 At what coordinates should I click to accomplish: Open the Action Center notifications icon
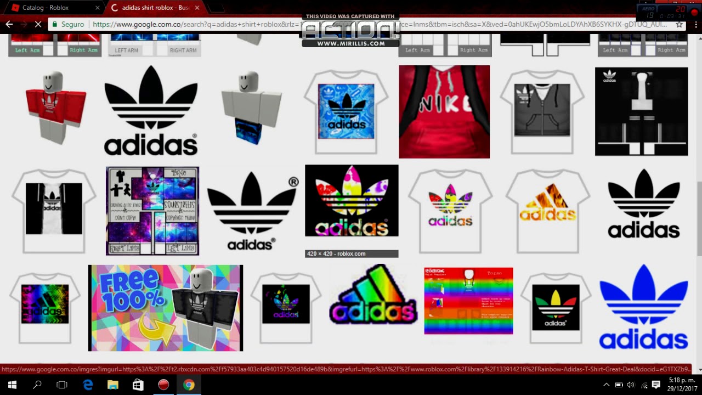point(656,385)
